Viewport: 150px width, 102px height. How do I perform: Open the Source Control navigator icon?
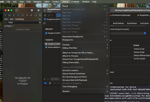(10, 15)
